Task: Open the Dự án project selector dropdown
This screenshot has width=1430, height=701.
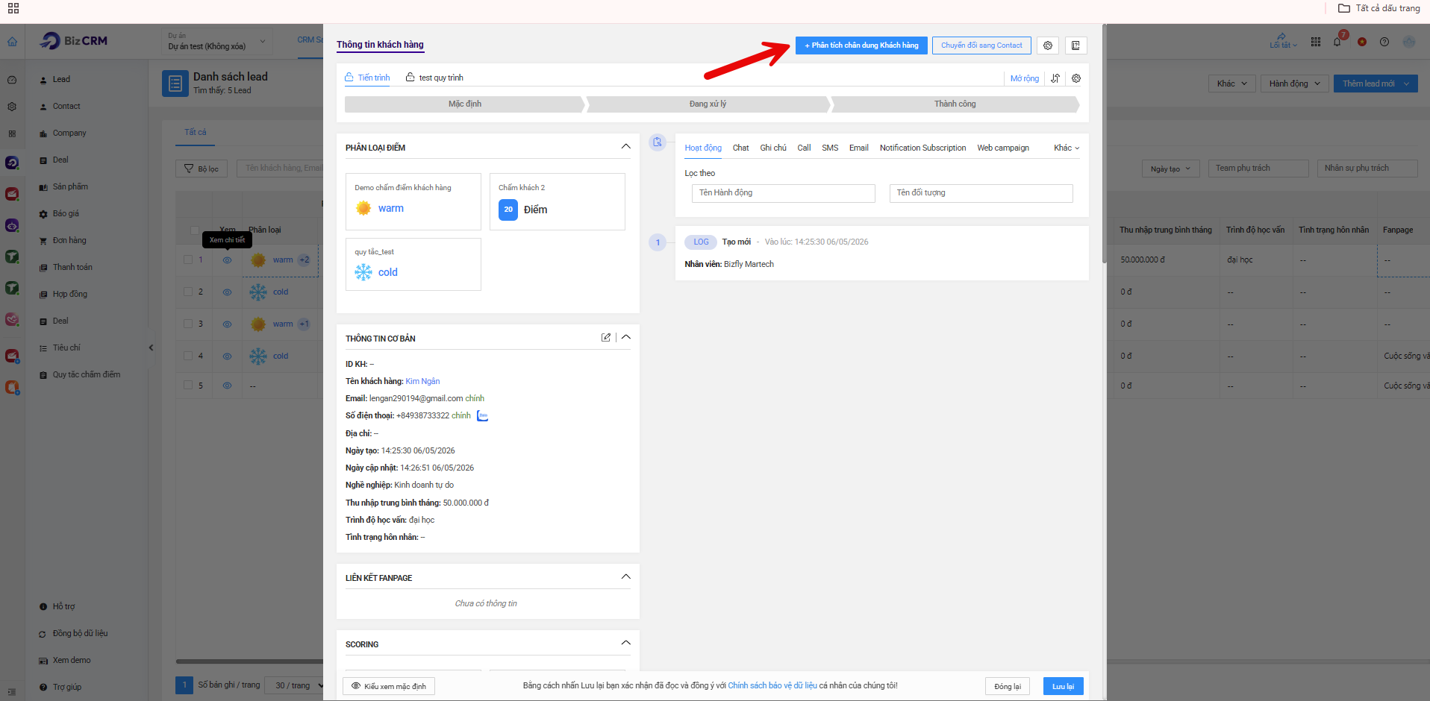Action: (216, 41)
